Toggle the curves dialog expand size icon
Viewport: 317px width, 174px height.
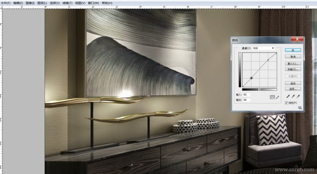(300, 108)
